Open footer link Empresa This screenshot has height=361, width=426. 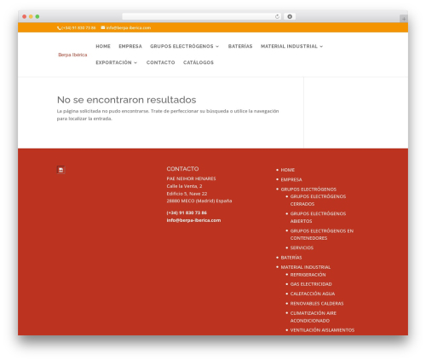[x=291, y=179]
